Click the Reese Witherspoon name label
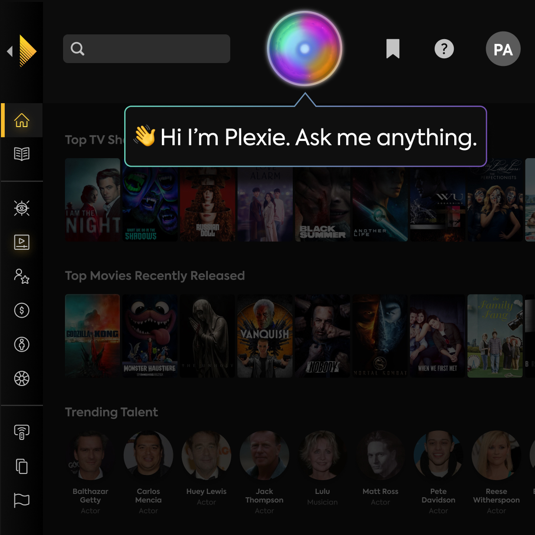Viewport: 535px width, 535px height. [x=496, y=496]
